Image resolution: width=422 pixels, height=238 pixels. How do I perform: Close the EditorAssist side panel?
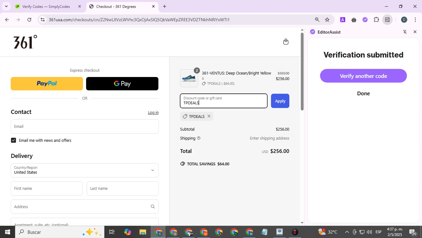(x=415, y=32)
